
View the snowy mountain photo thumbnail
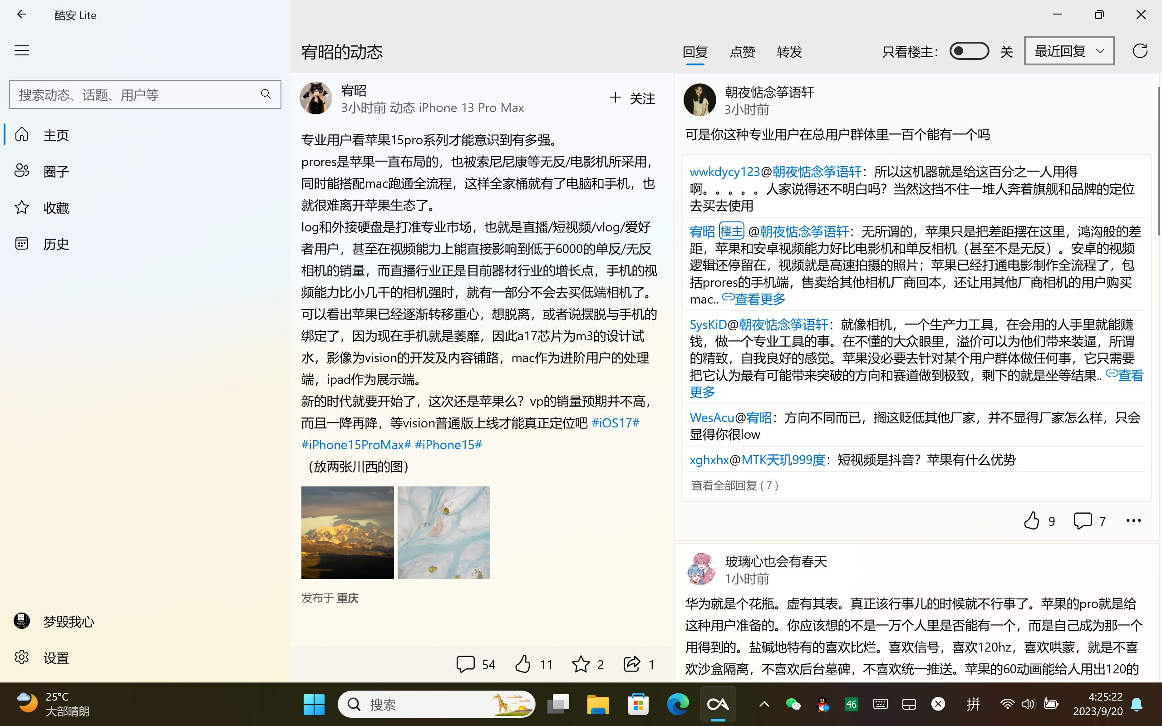click(347, 533)
